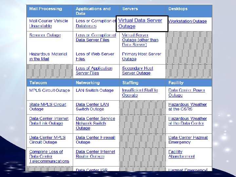The width and height of the screenshot is (236, 177).
Task: Open the Workstation Outage link
Action: coord(187,21)
